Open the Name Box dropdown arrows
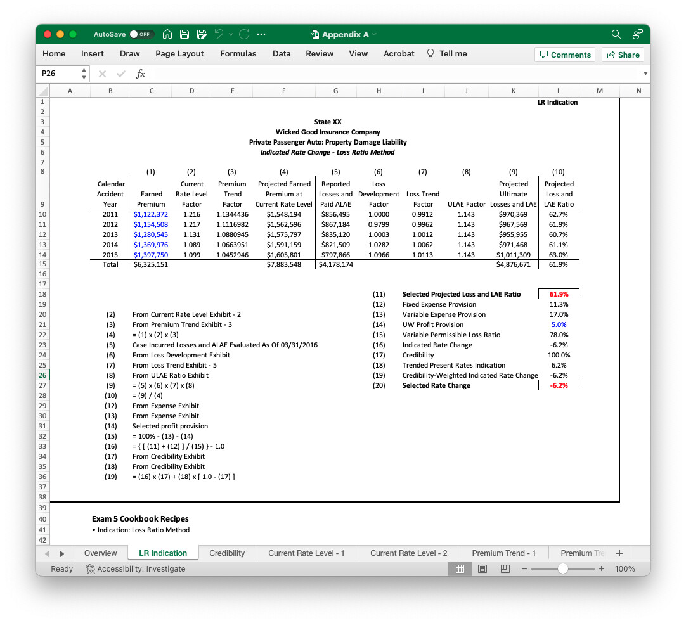 [x=84, y=74]
